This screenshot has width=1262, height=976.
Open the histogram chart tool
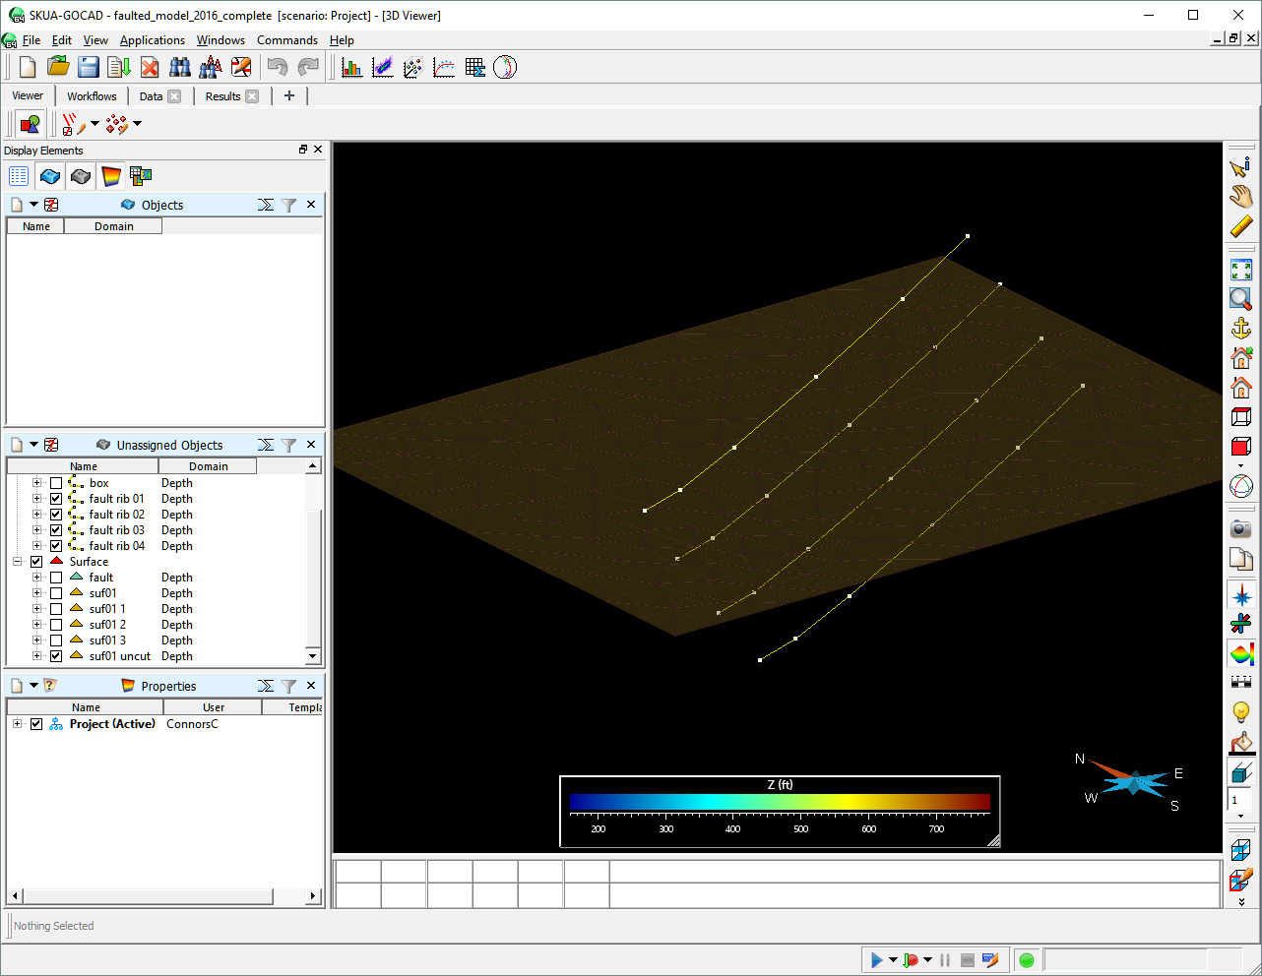tap(351, 67)
